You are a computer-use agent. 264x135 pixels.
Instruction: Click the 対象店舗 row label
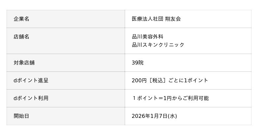24,63
